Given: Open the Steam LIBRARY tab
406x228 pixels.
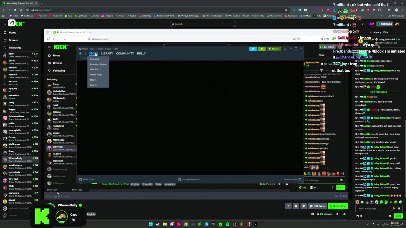Looking at the screenshot, I should pos(107,54).
